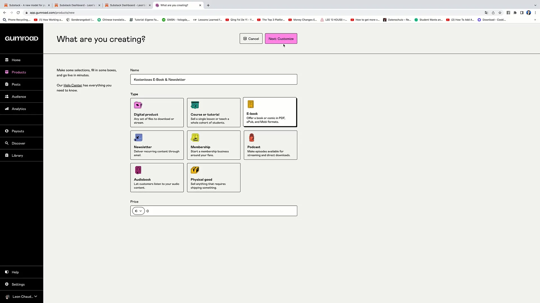Screen dimensions: 540x303
Task: Open Help in the sidebar
Action: 22,272
